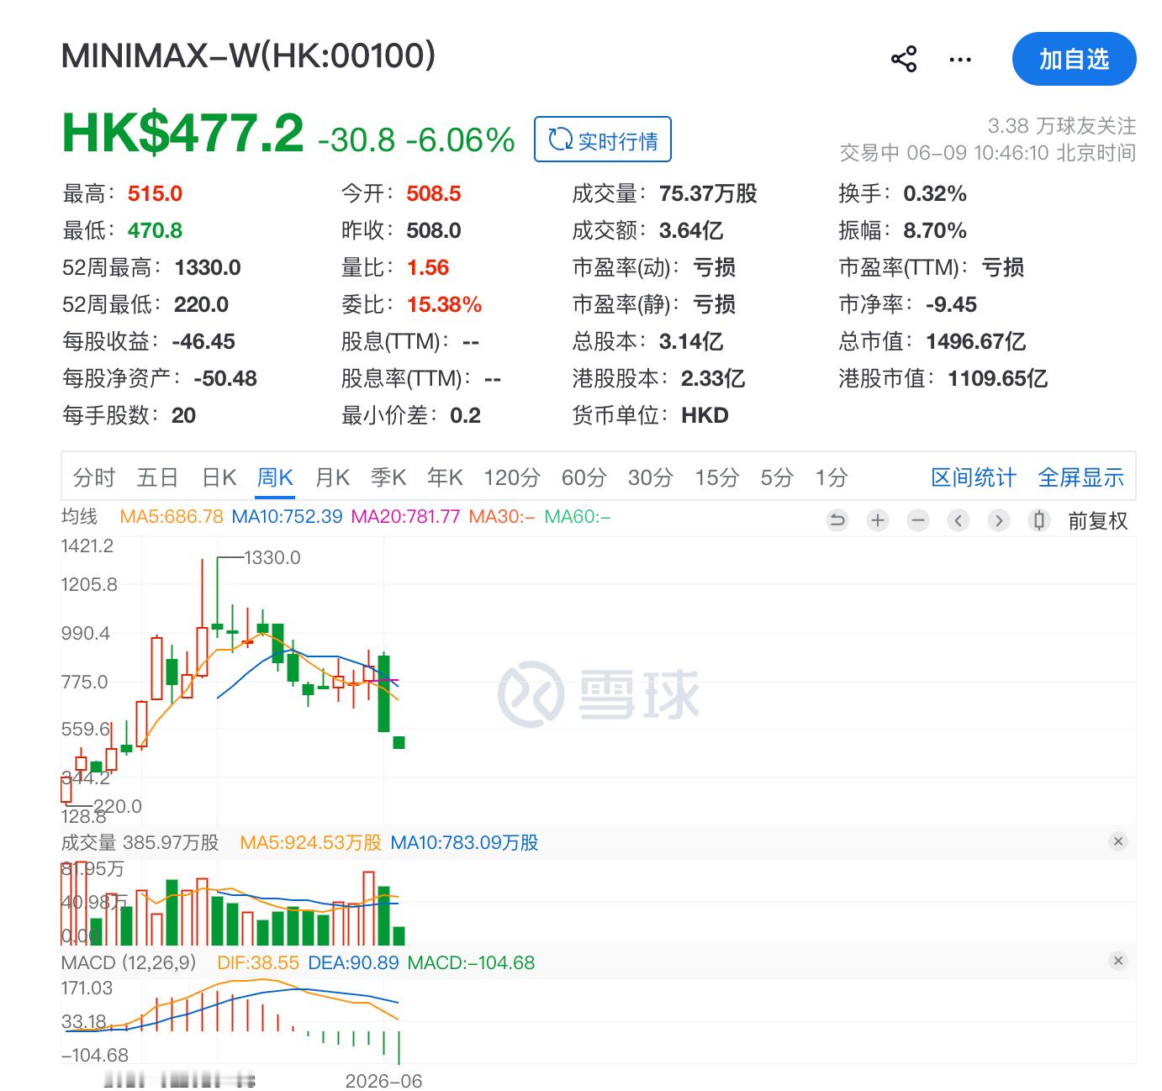The image size is (1162, 1091).
Task: Click the volume MA10:783.09万股 label
Action: 464,842
